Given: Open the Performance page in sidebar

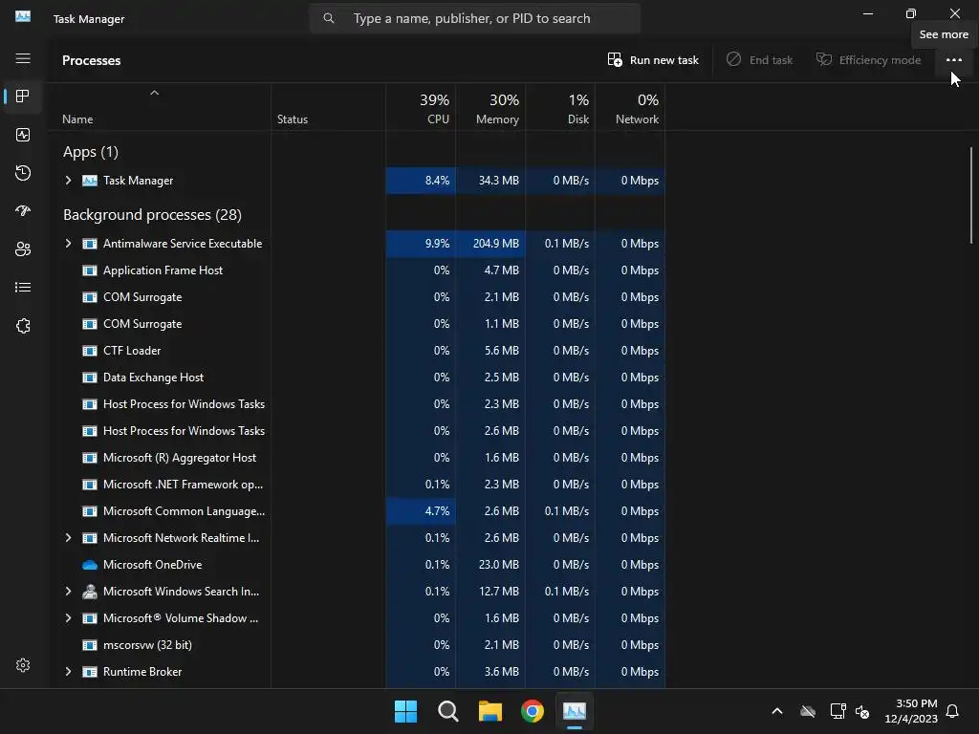Looking at the screenshot, I should point(23,135).
